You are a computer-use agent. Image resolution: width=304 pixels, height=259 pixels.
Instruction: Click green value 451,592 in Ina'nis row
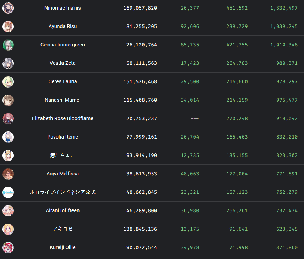(237, 8)
